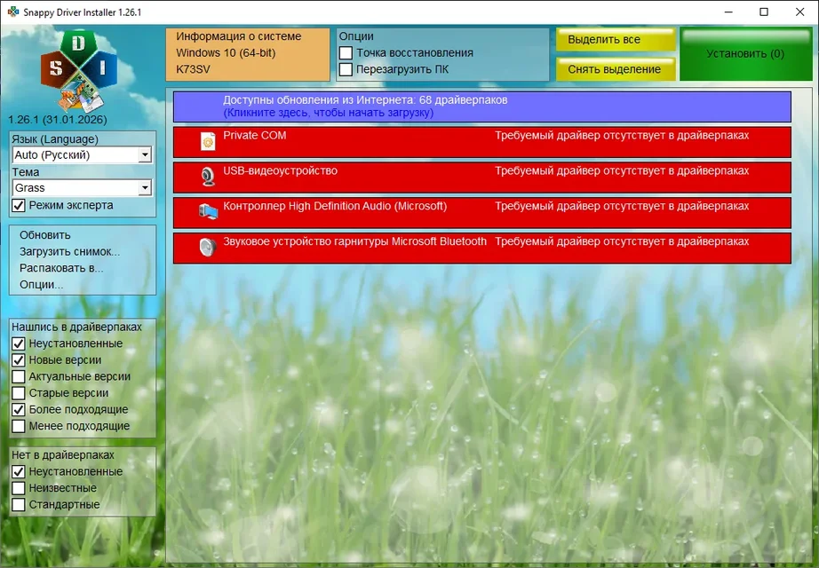
Task: Check the Неизвестные checkbox
Action: click(19, 488)
